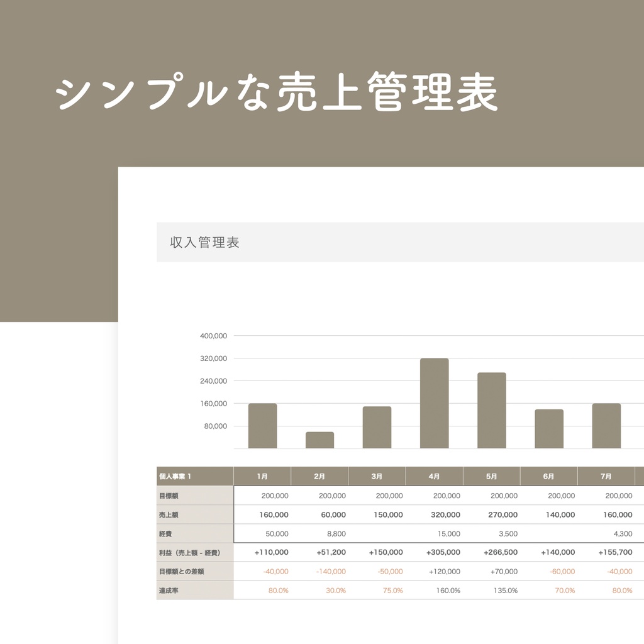This screenshot has width=644, height=644.
Task: Click the 収入管理表 title bar
Action: tap(400, 242)
